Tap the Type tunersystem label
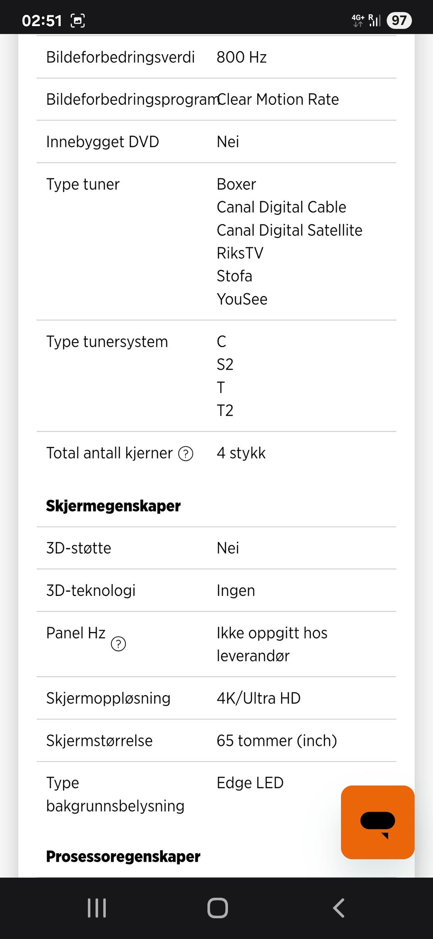Image resolution: width=433 pixels, height=939 pixels. click(x=107, y=342)
